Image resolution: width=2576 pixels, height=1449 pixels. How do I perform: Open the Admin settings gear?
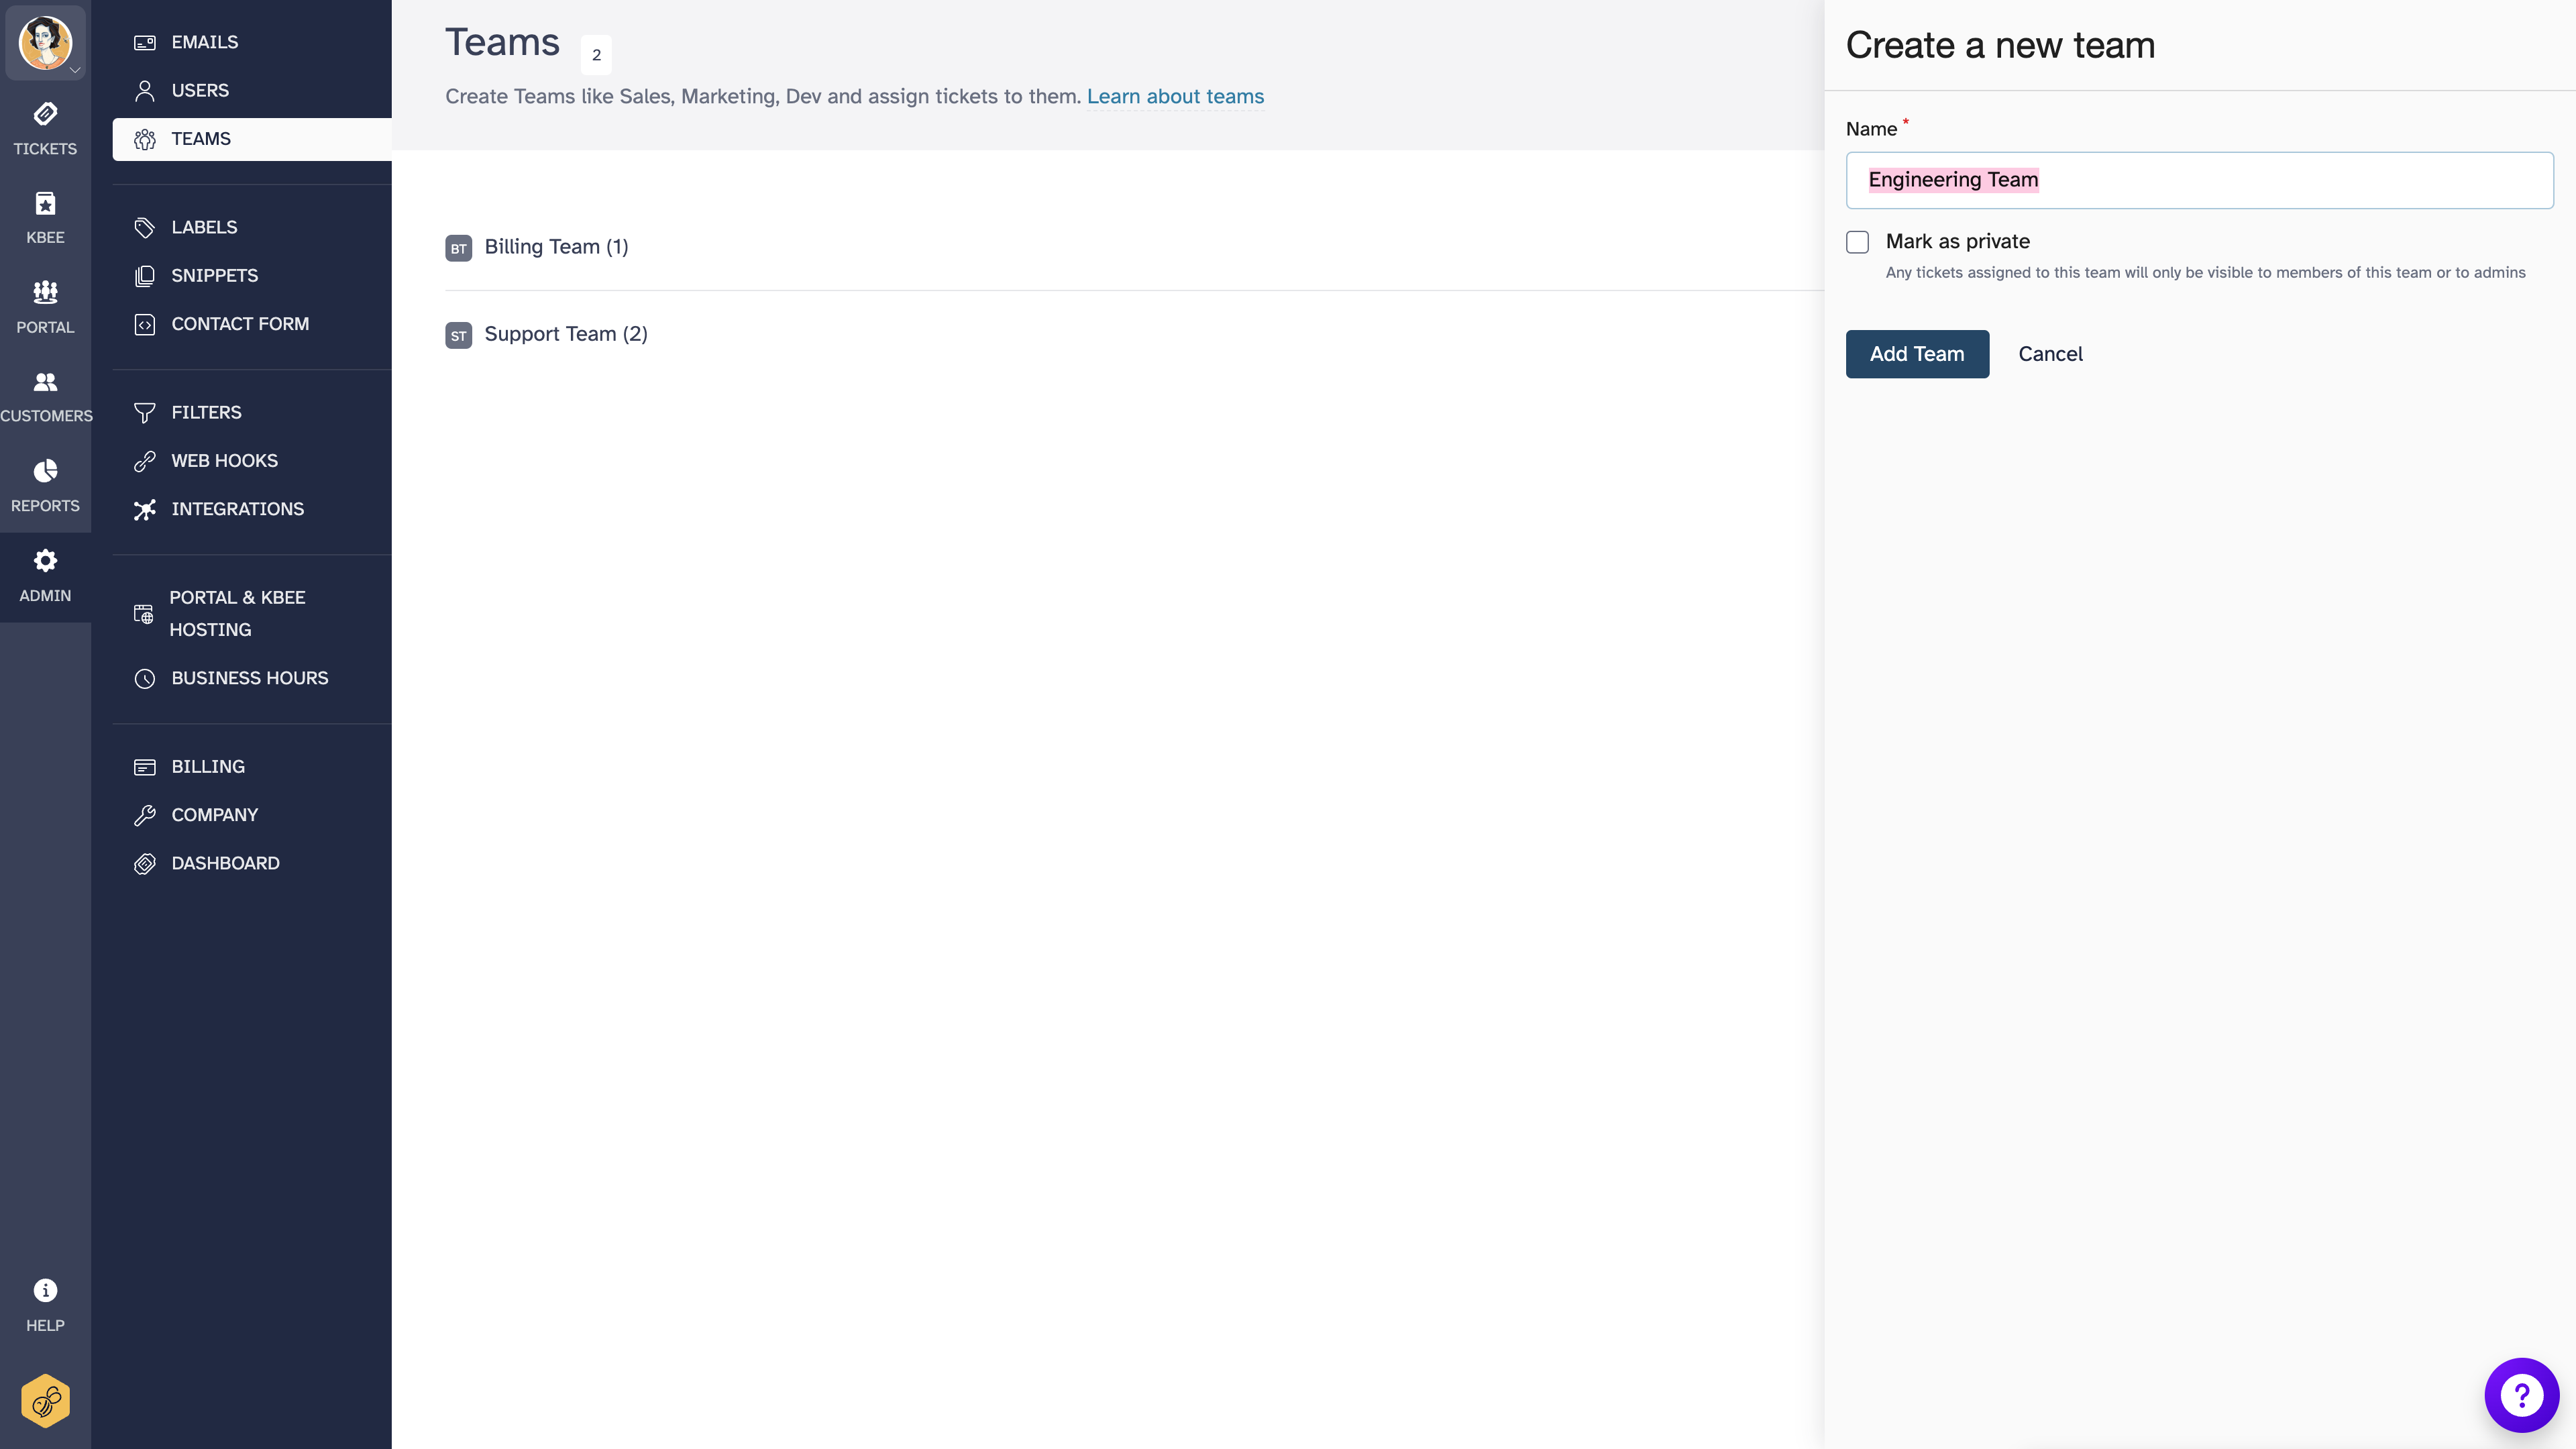tap(44, 574)
